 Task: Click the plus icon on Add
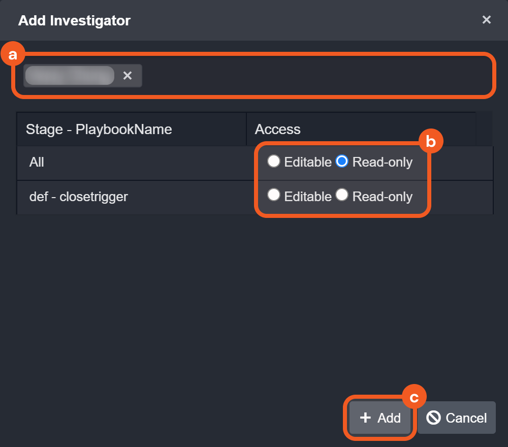[x=365, y=418]
